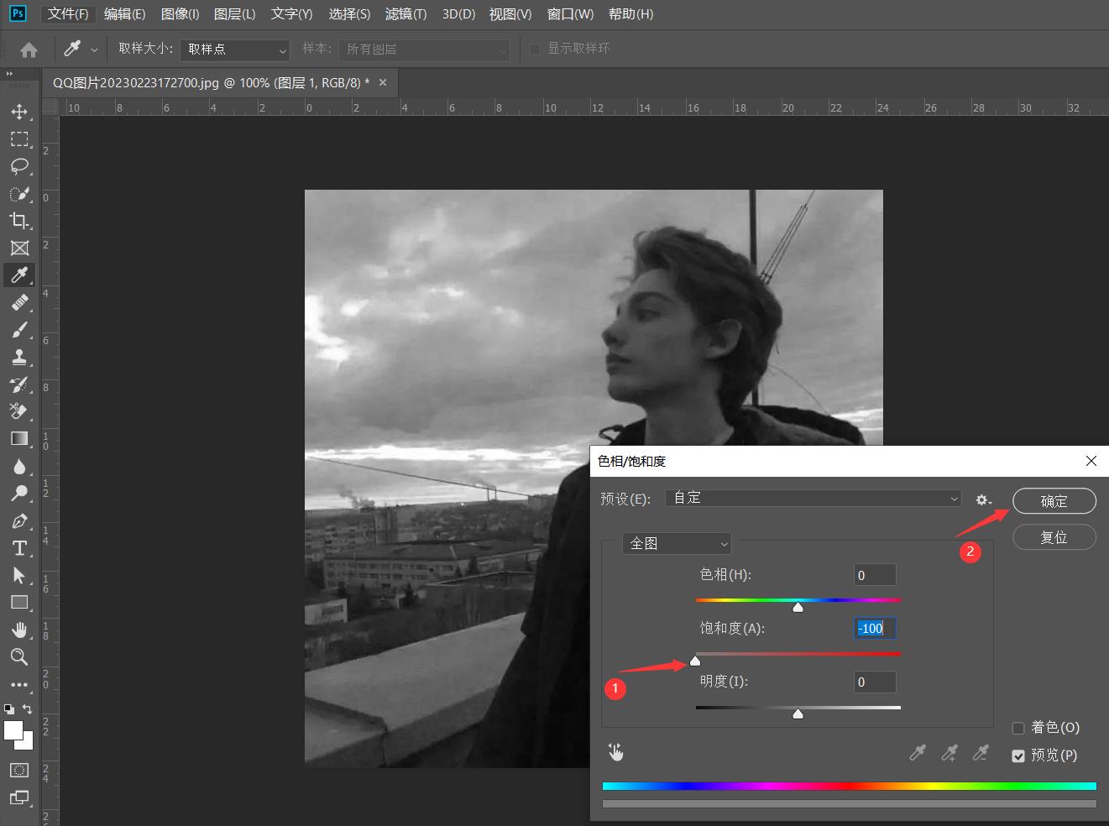Click the 确定 button
Viewport: 1109px width, 826px height.
pyautogui.click(x=1054, y=501)
